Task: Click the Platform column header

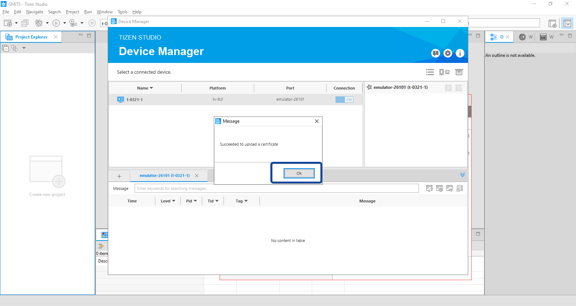Action: (x=217, y=88)
